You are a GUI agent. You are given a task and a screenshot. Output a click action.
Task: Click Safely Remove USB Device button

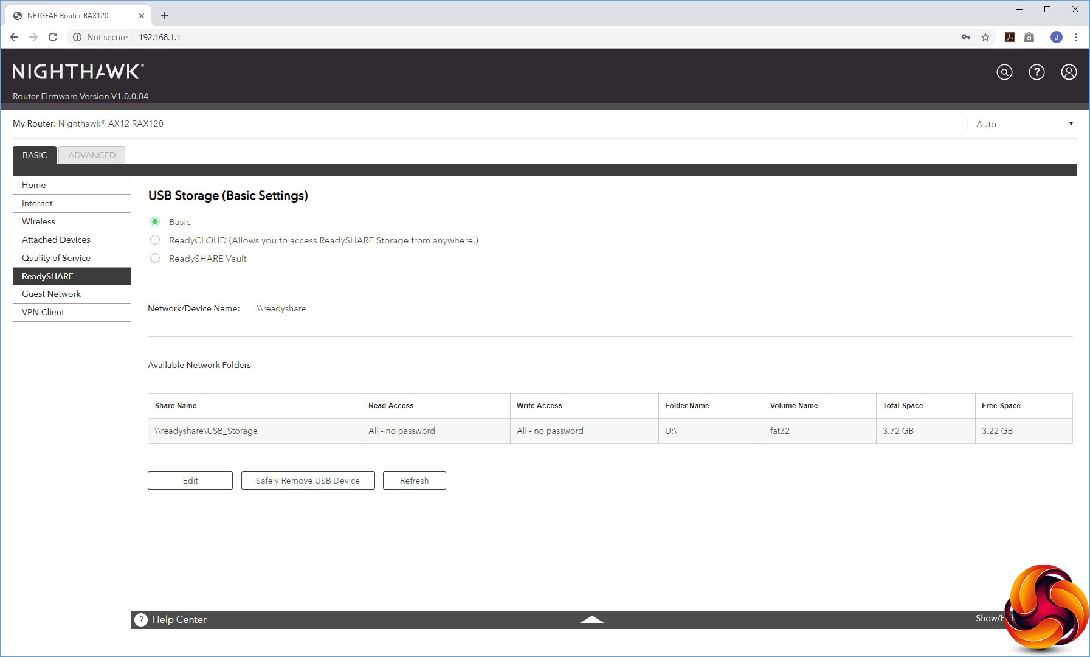click(308, 481)
